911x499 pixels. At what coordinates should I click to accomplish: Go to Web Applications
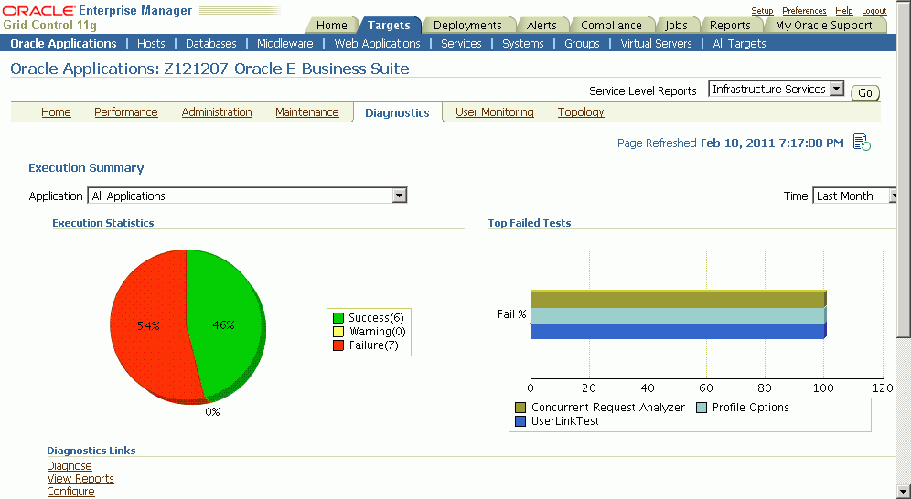coord(377,44)
